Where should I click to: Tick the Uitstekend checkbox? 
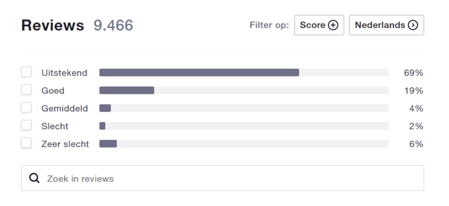[x=26, y=72]
